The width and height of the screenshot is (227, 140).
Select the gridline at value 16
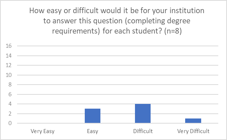click(118, 46)
